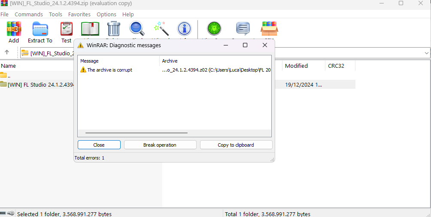Click the .z02 archive path text
This screenshot has height=217, width=431.
tap(216, 70)
